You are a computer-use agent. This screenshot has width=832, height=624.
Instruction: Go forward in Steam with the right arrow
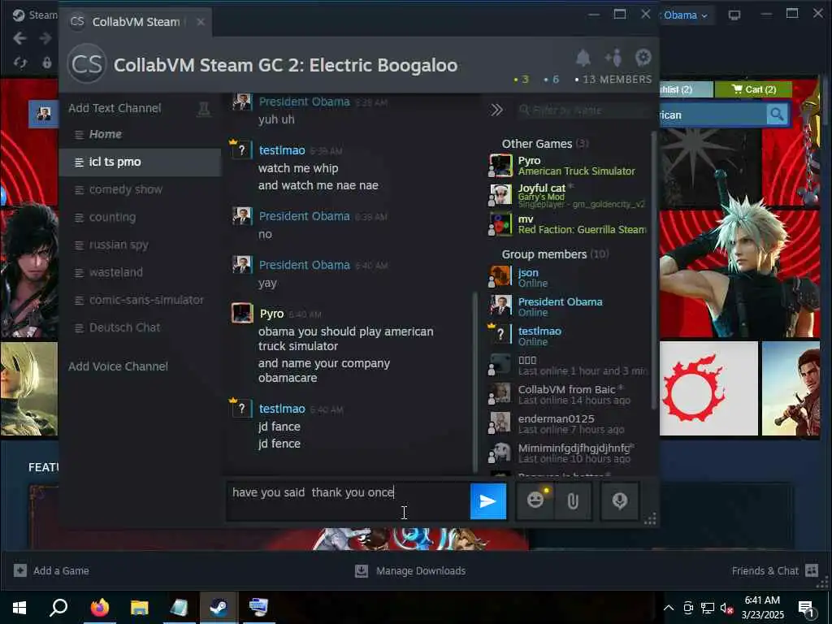(x=45, y=38)
